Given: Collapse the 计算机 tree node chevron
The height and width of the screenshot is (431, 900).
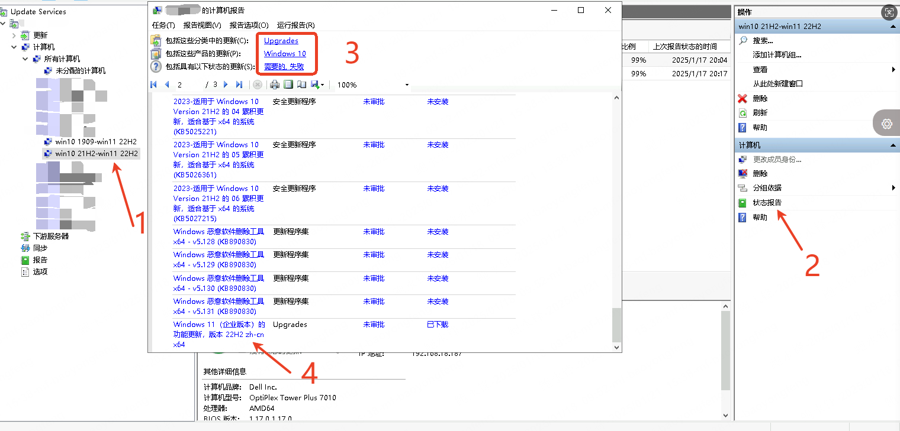Looking at the screenshot, I should coord(15,47).
